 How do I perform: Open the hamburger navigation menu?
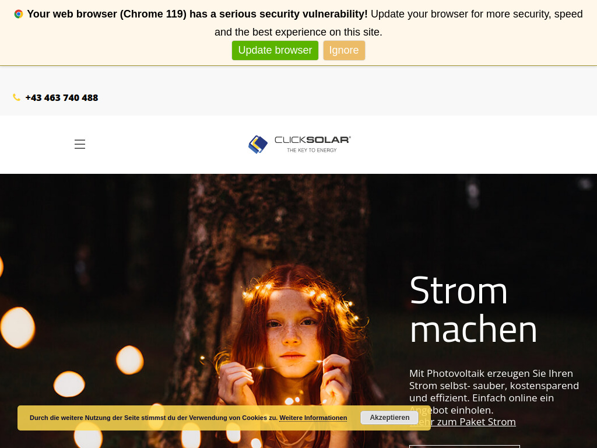pyautogui.click(x=80, y=144)
